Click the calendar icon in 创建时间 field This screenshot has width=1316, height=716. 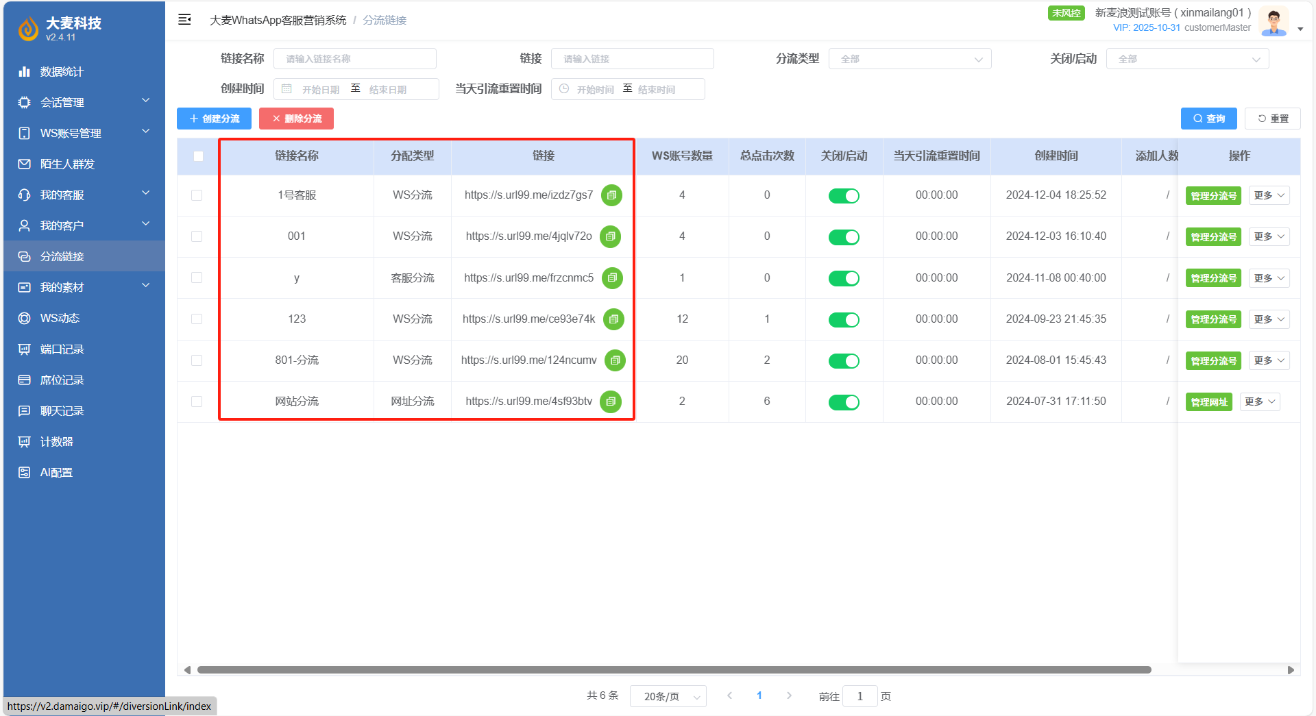(x=287, y=89)
